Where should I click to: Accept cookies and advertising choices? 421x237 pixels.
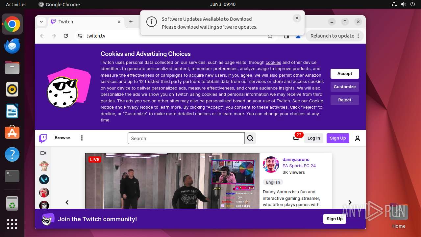click(x=345, y=74)
